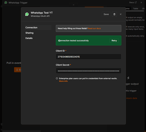Click the success check icon in green banner
Image resolution: width=146 pixels, height=132 pixels.
[59, 41]
